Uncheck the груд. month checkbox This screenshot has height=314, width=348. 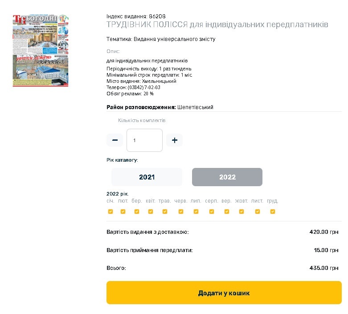273,212
